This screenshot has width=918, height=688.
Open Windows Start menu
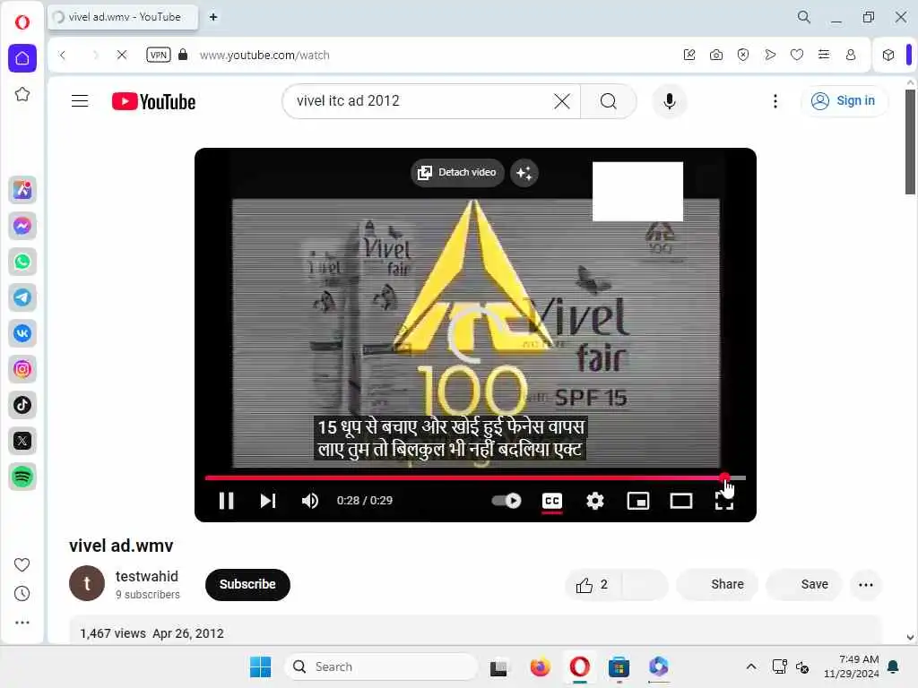pyautogui.click(x=261, y=666)
